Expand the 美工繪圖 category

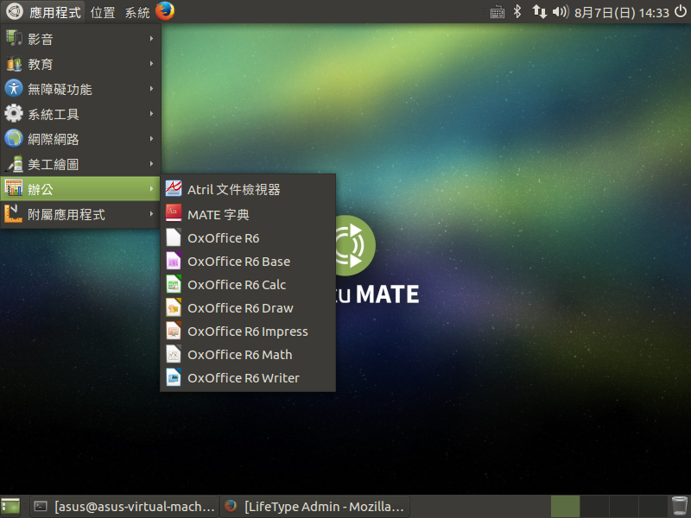(x=80, y=164)
